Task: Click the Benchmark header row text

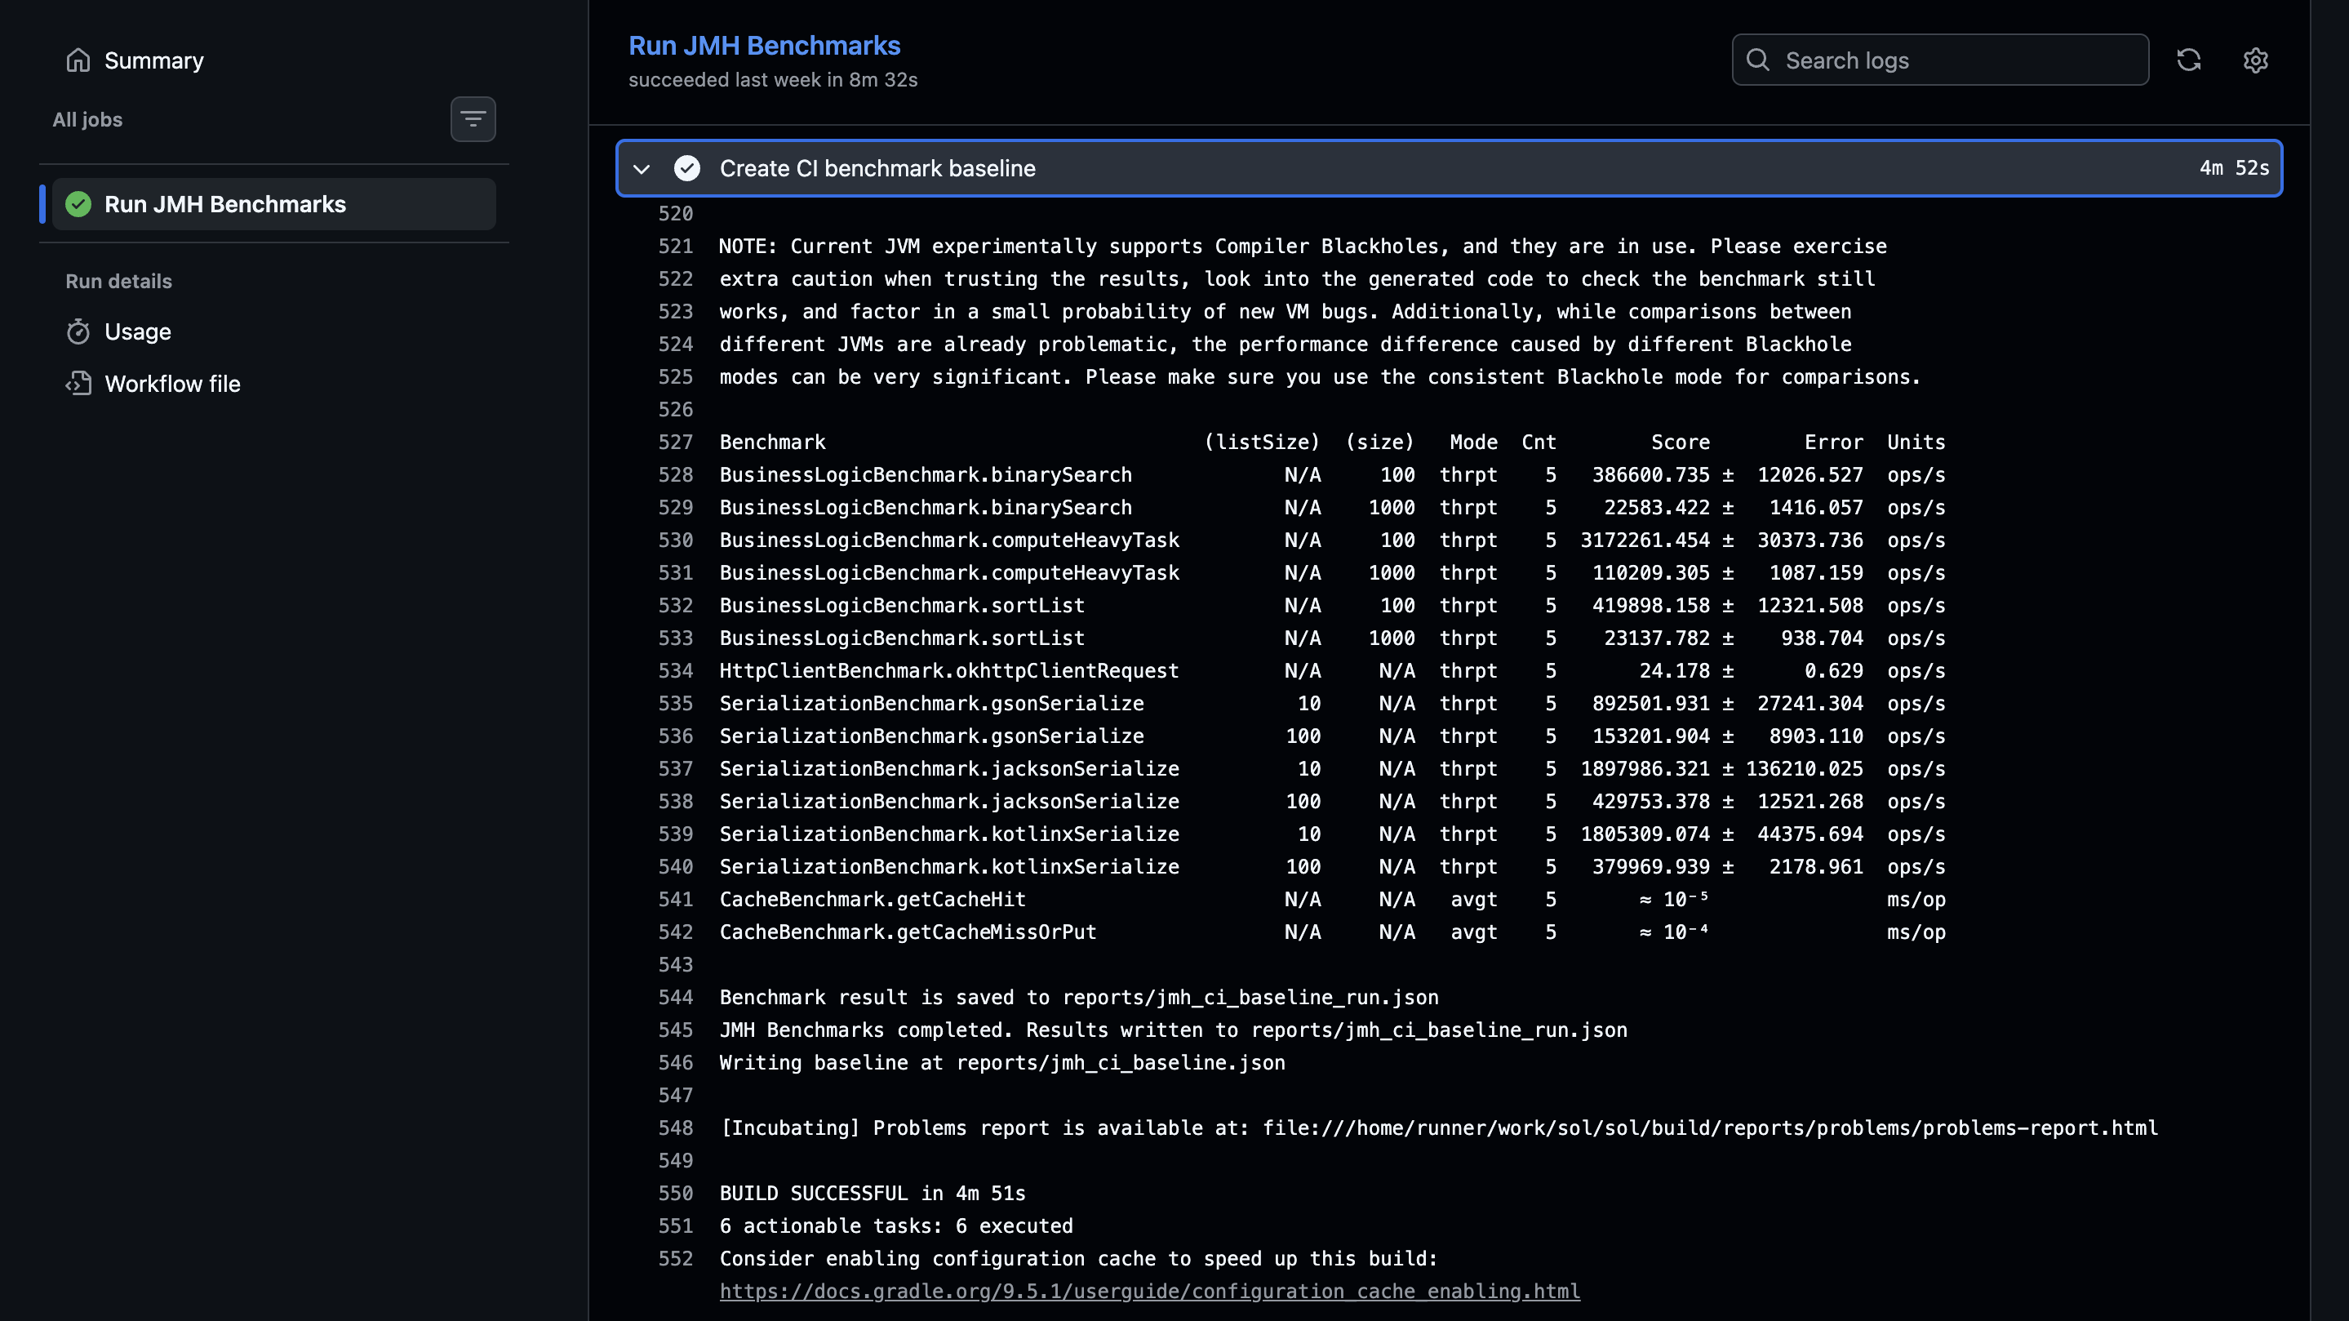Action: 1332,443
